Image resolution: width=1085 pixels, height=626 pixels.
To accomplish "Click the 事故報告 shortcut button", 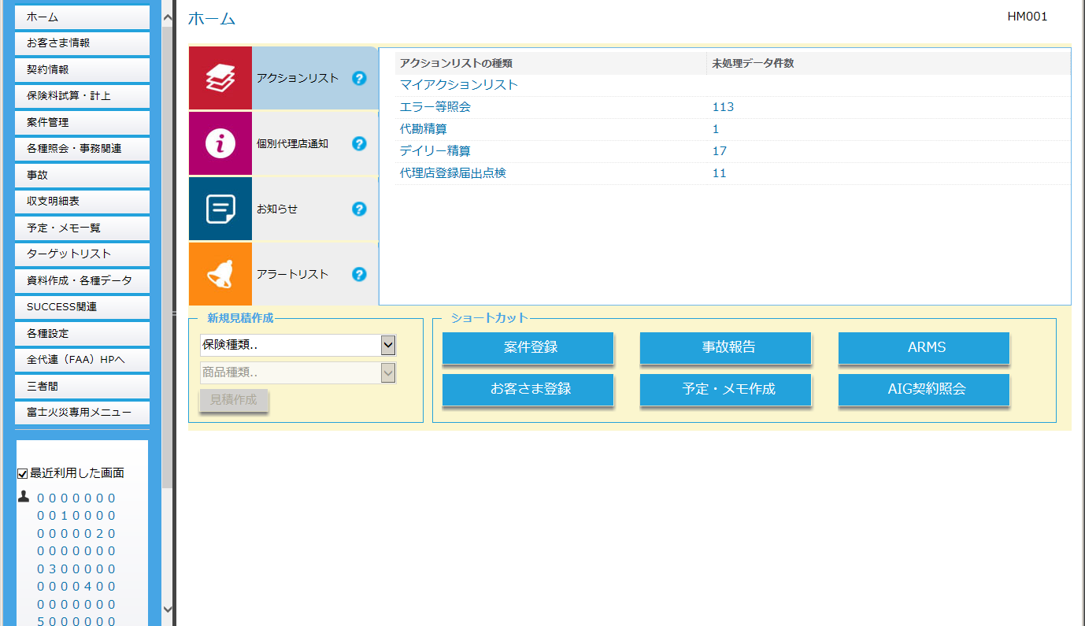I will (x=725, y=347).
